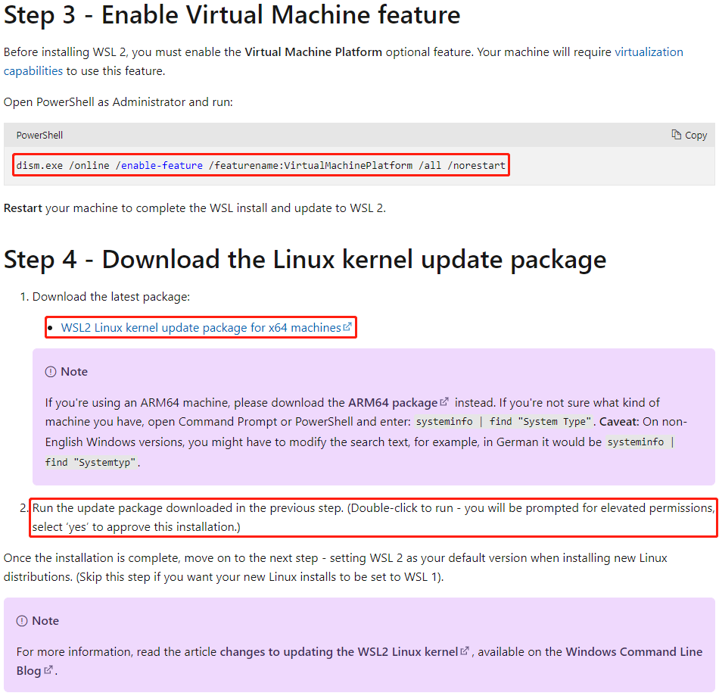Screen dimensions: 719x696
Task: Click the Step 4 Download the Linux kernel heading
Action: coord(304,260)
